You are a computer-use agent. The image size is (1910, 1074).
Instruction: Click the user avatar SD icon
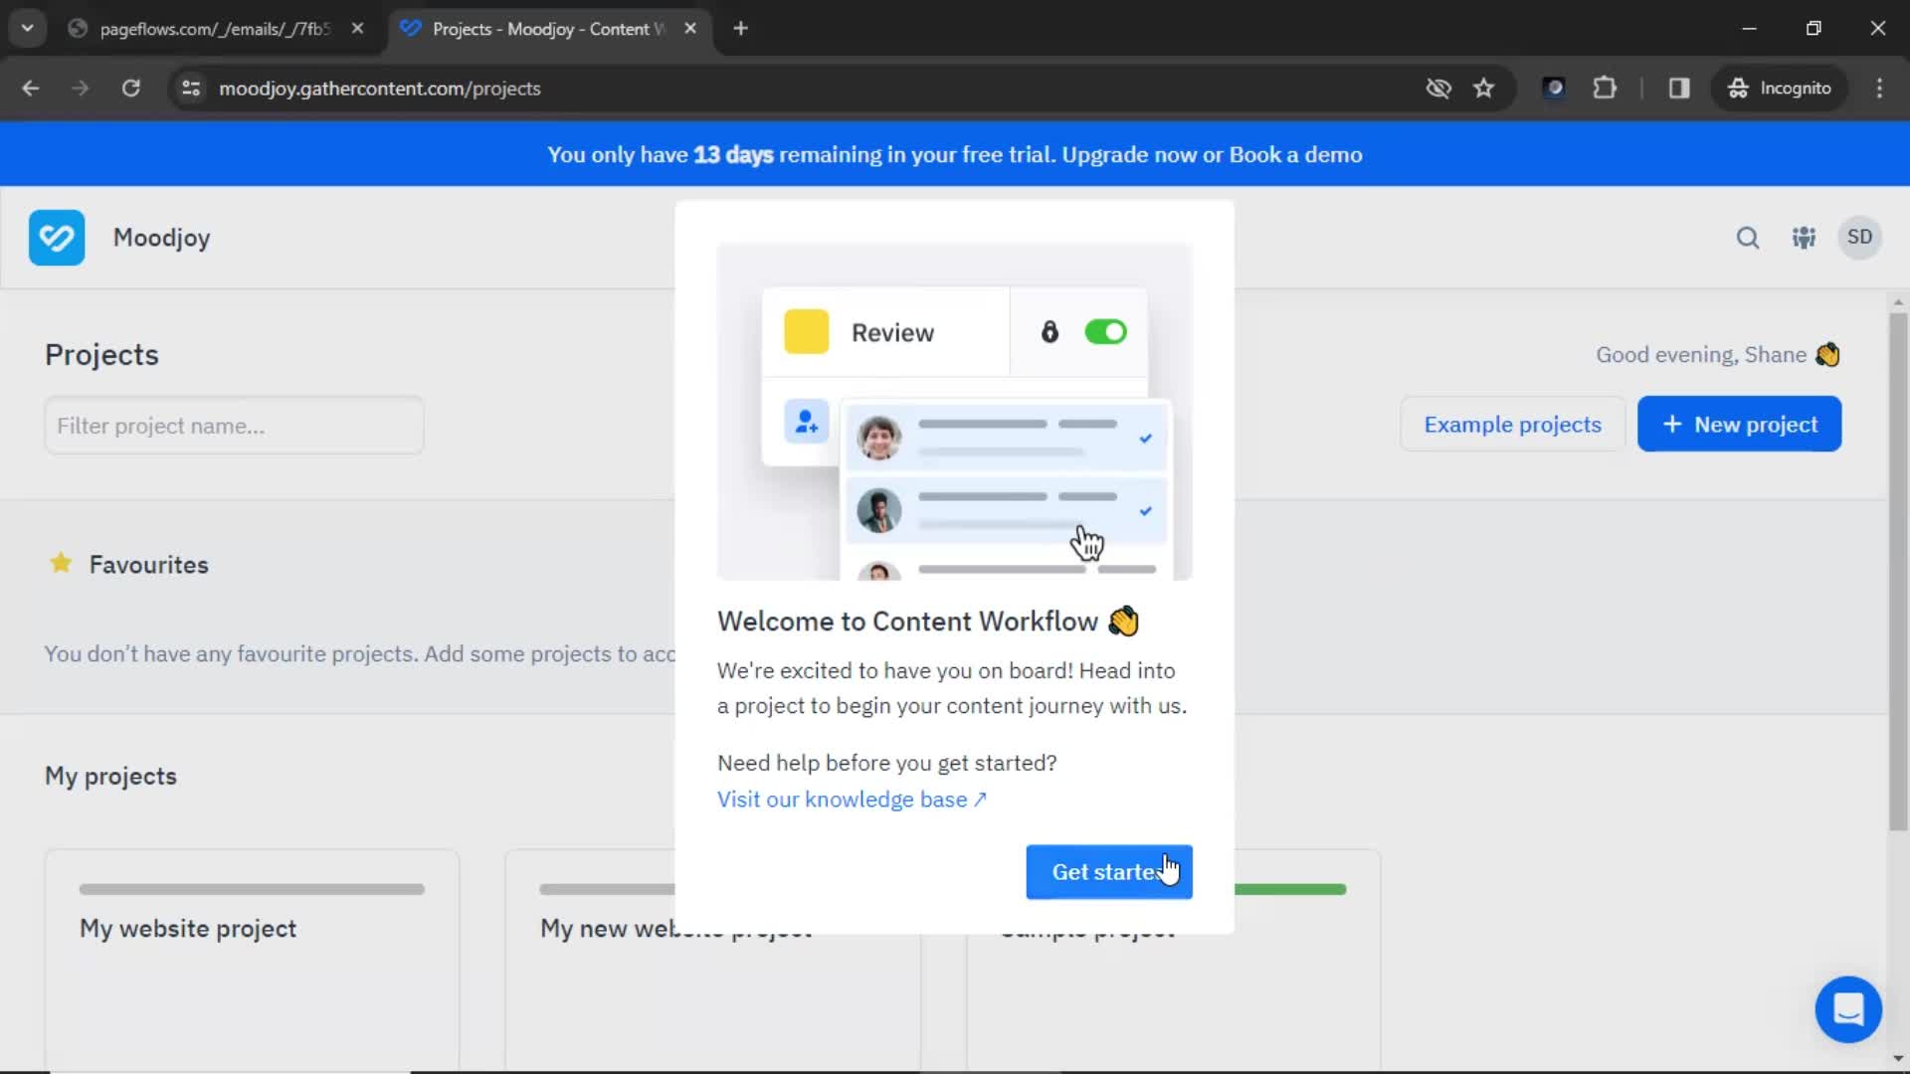click(x=1860, y=238)
